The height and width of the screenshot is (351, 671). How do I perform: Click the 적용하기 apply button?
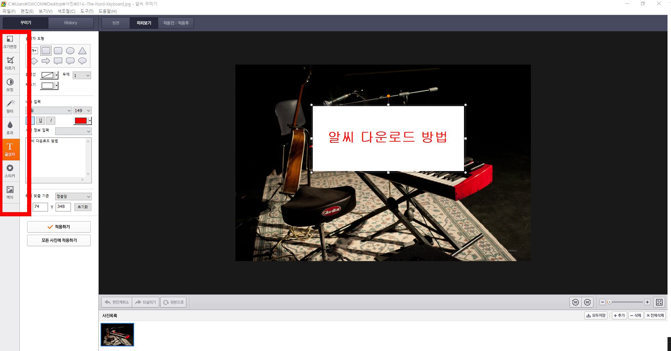click(x=58, y=226)
